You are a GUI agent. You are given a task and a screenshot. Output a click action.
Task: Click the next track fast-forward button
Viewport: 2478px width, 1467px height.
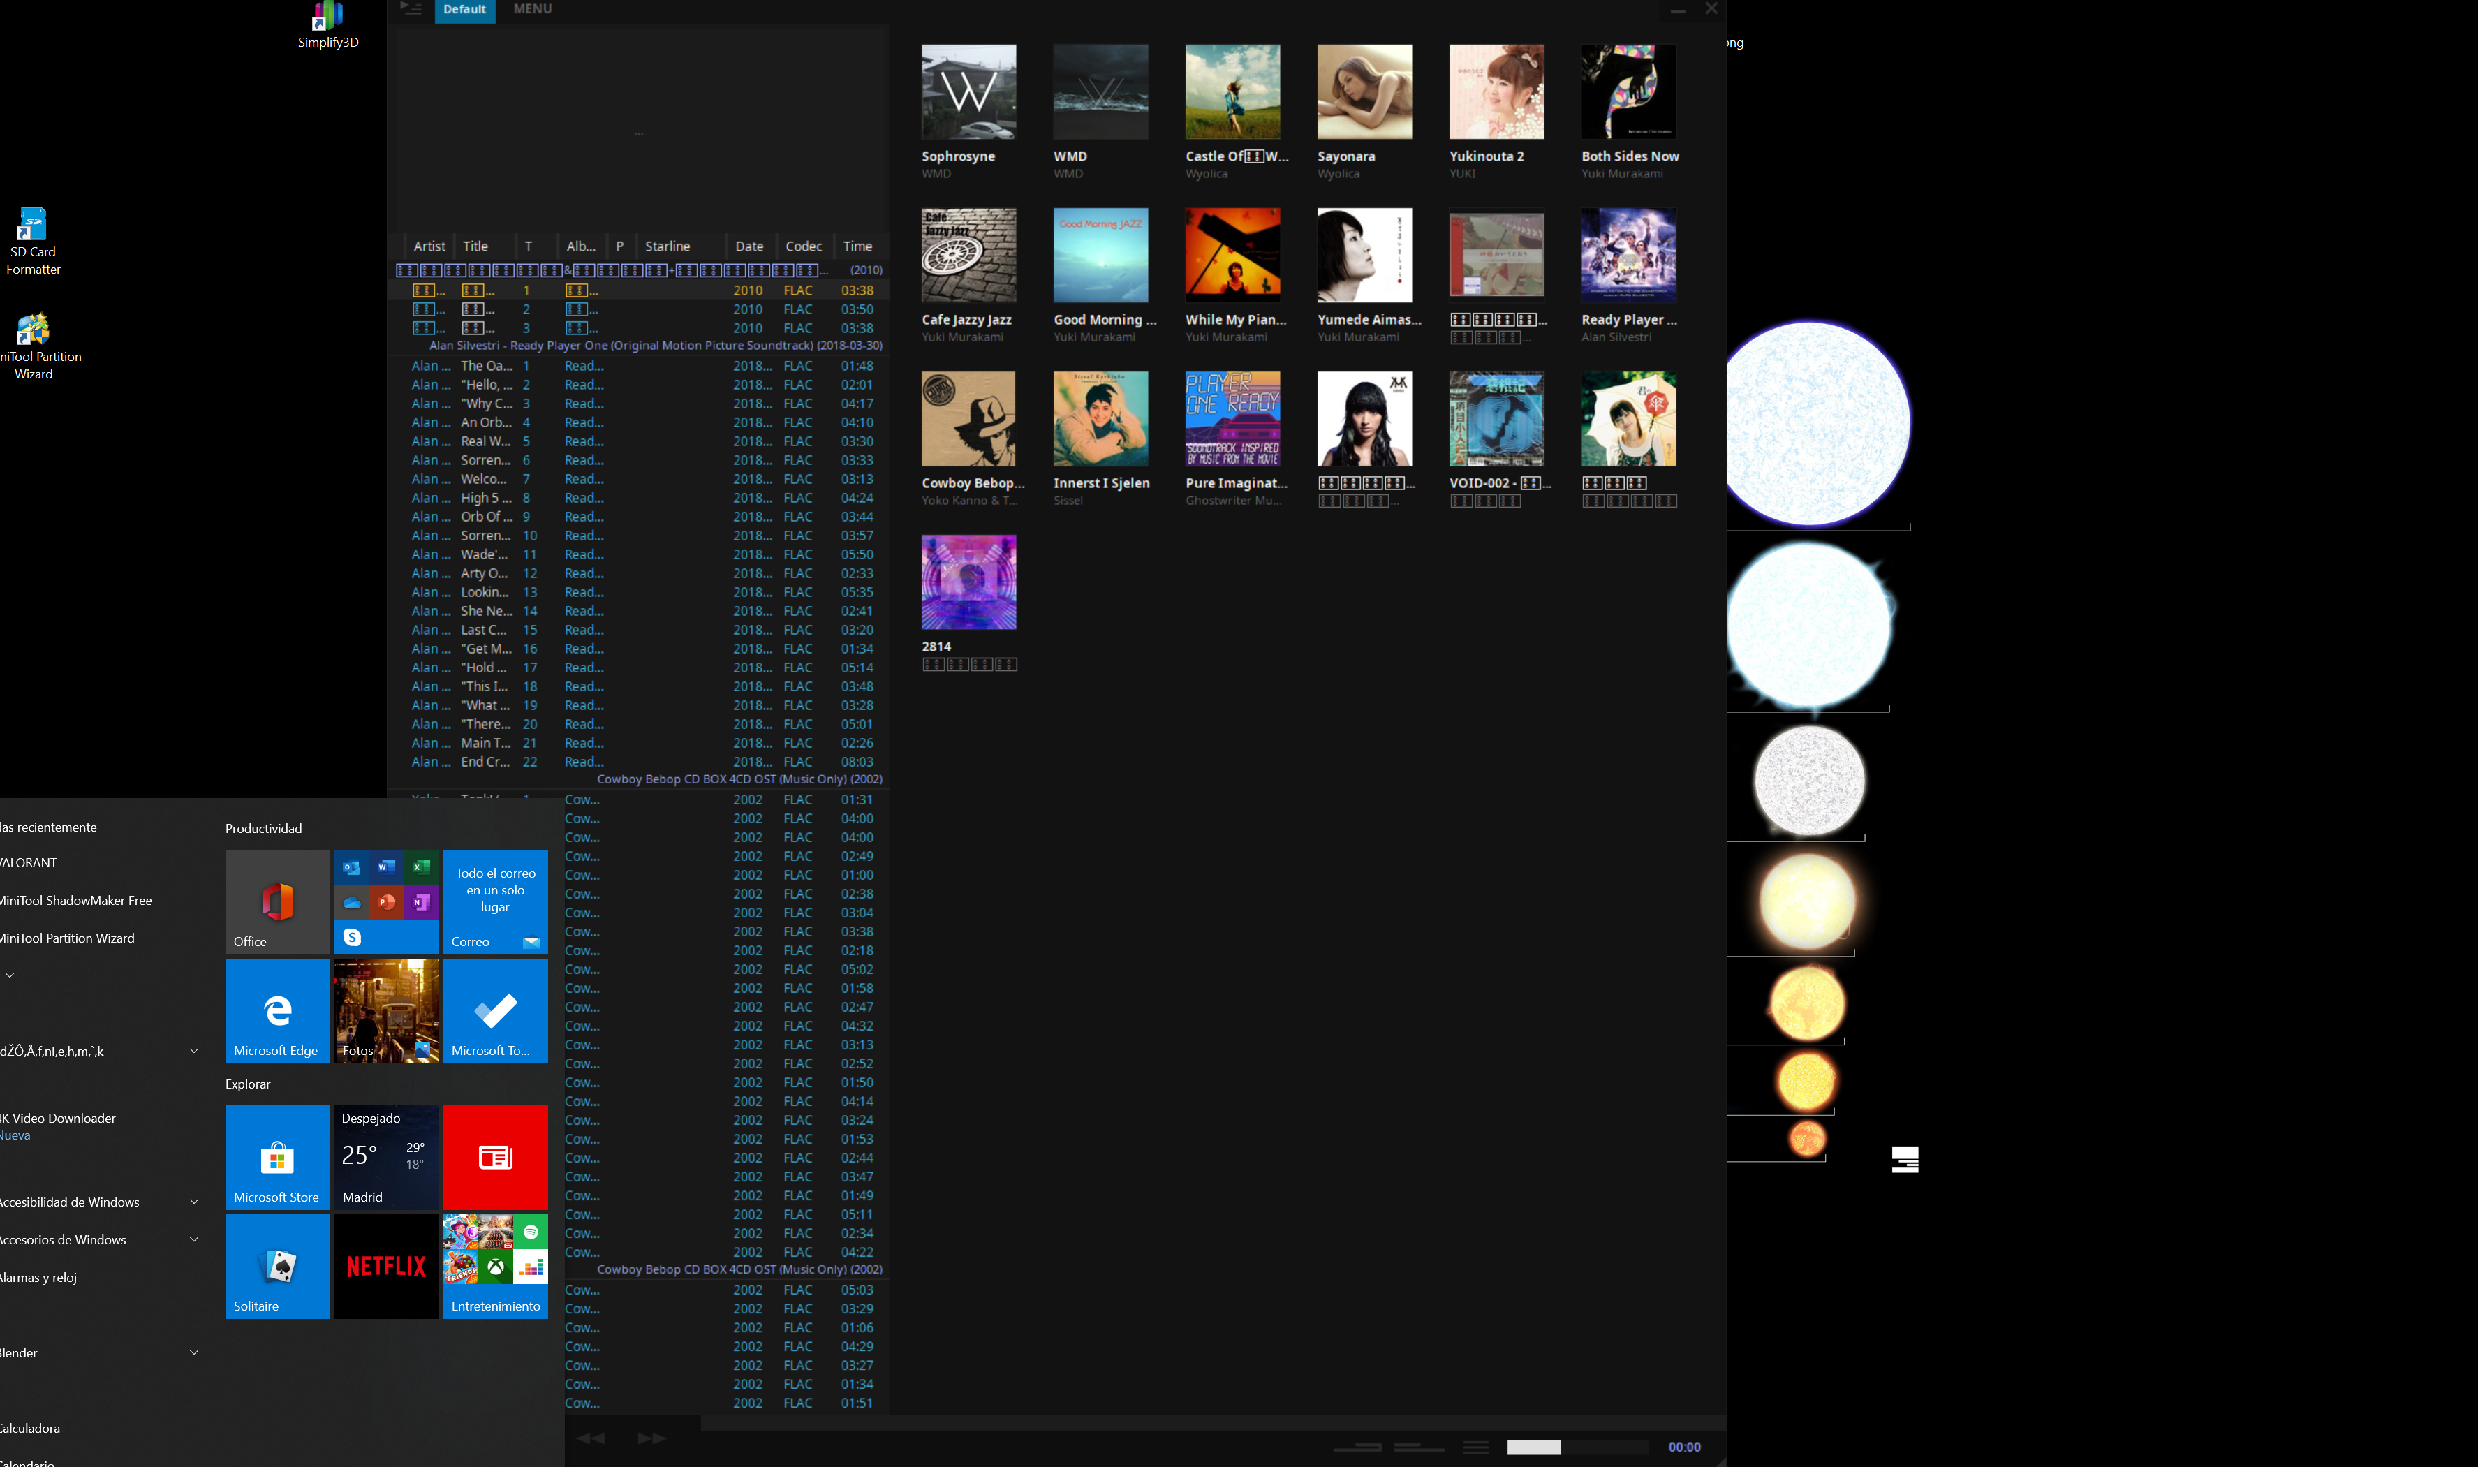[651, 1438]
